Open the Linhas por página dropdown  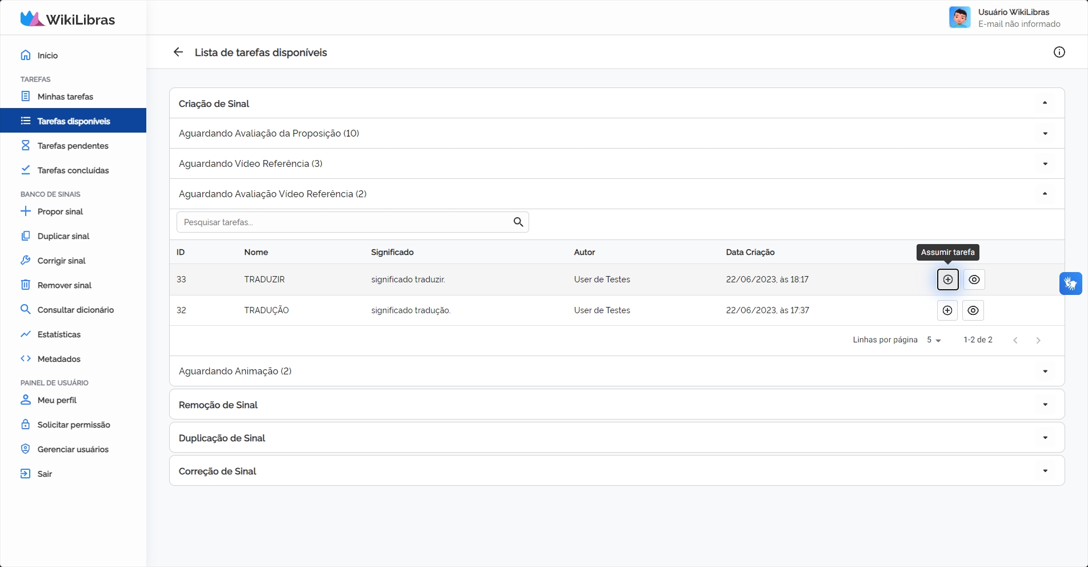[x=934, y=340]
